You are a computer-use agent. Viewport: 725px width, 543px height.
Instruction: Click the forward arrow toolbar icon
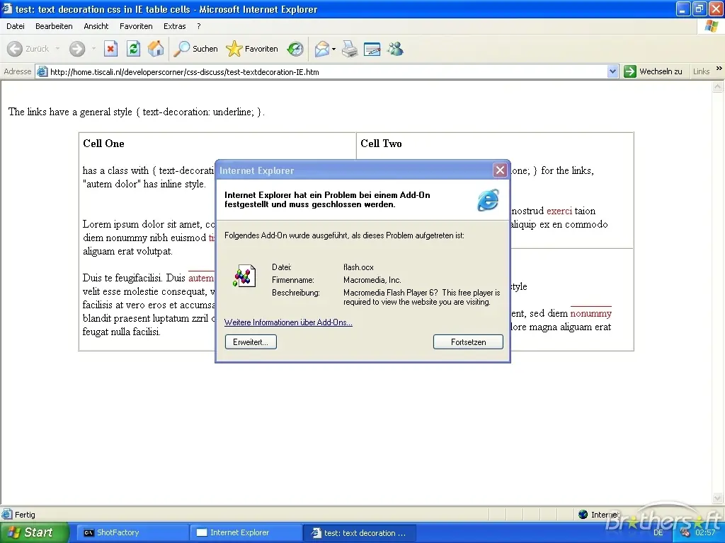click(x=77, y=49)
